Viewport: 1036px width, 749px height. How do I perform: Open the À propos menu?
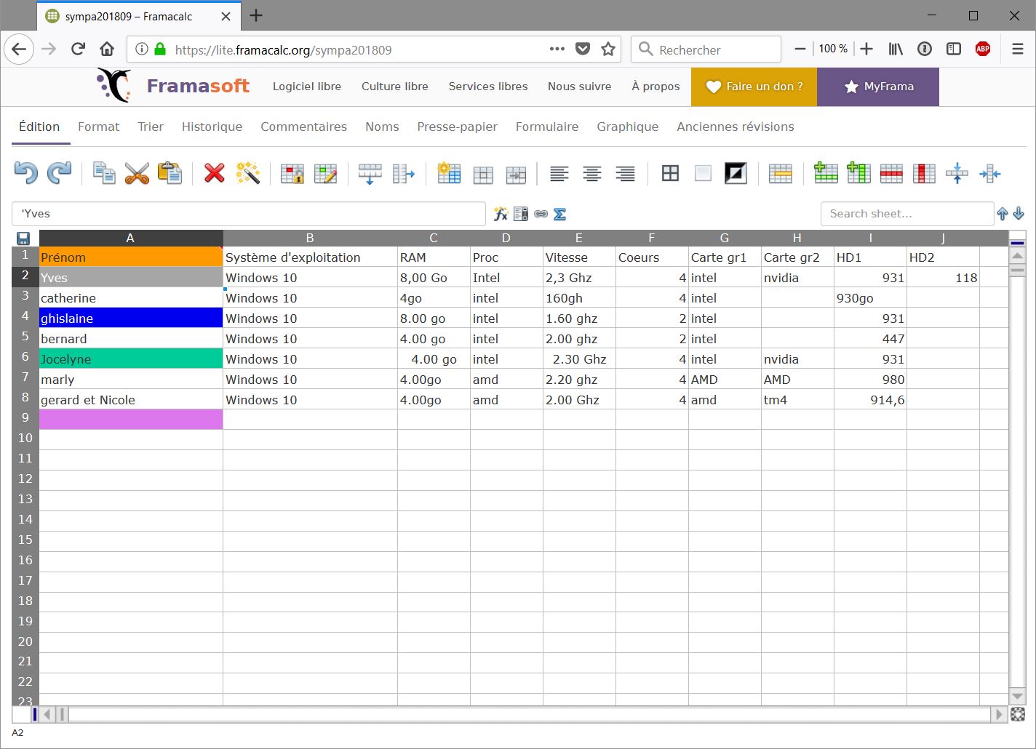click(x=656, y=87)
